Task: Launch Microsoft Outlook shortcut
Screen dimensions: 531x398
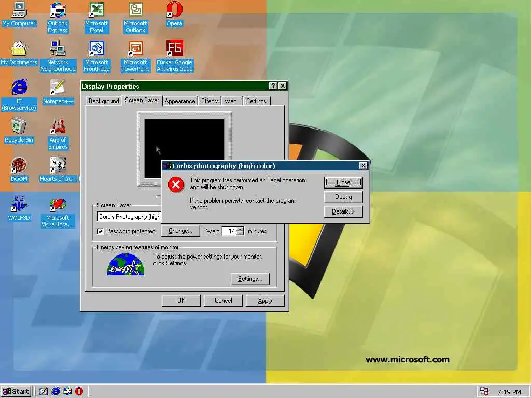Action: [135, 17]
